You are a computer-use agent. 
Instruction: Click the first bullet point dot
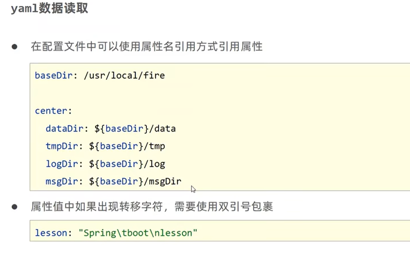point(15,47)
